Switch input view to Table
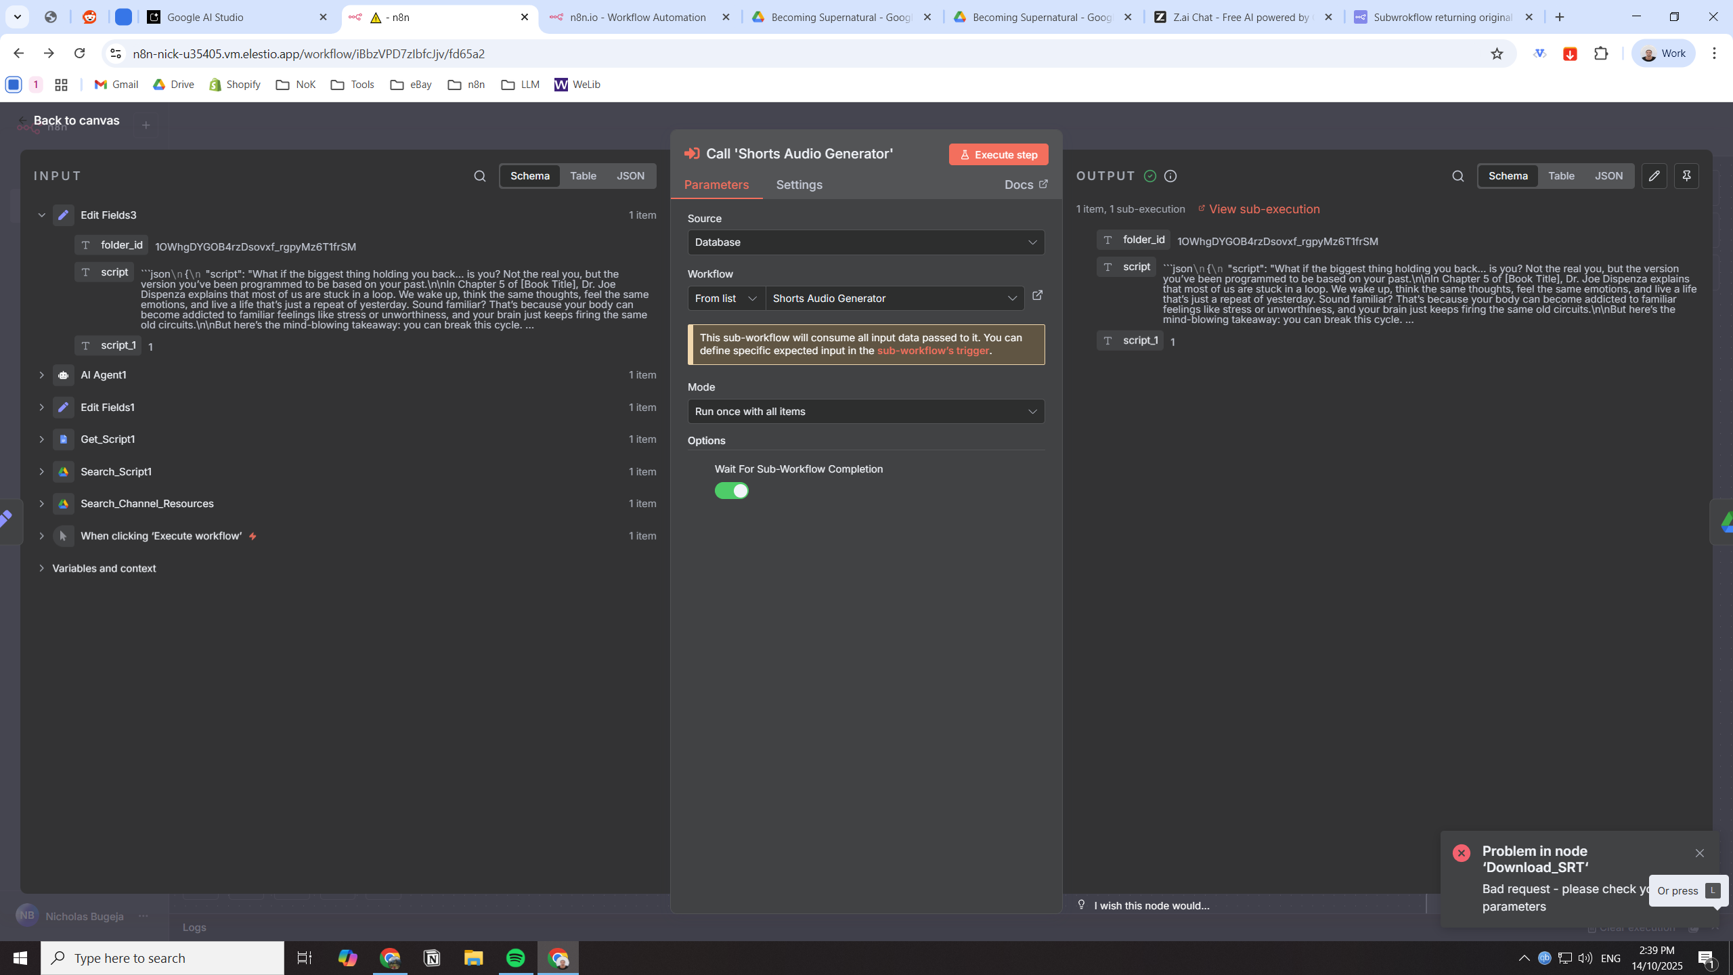The width and height of the screenshot is (1733, 975). [582, 176]
